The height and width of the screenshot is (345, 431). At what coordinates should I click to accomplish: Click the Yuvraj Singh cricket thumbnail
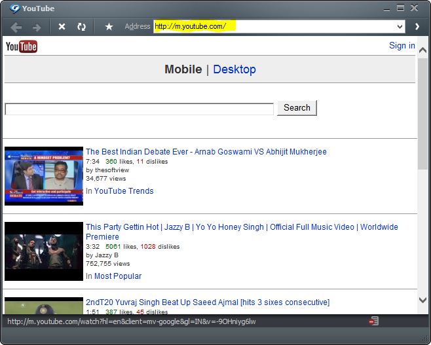coord(44,306)
